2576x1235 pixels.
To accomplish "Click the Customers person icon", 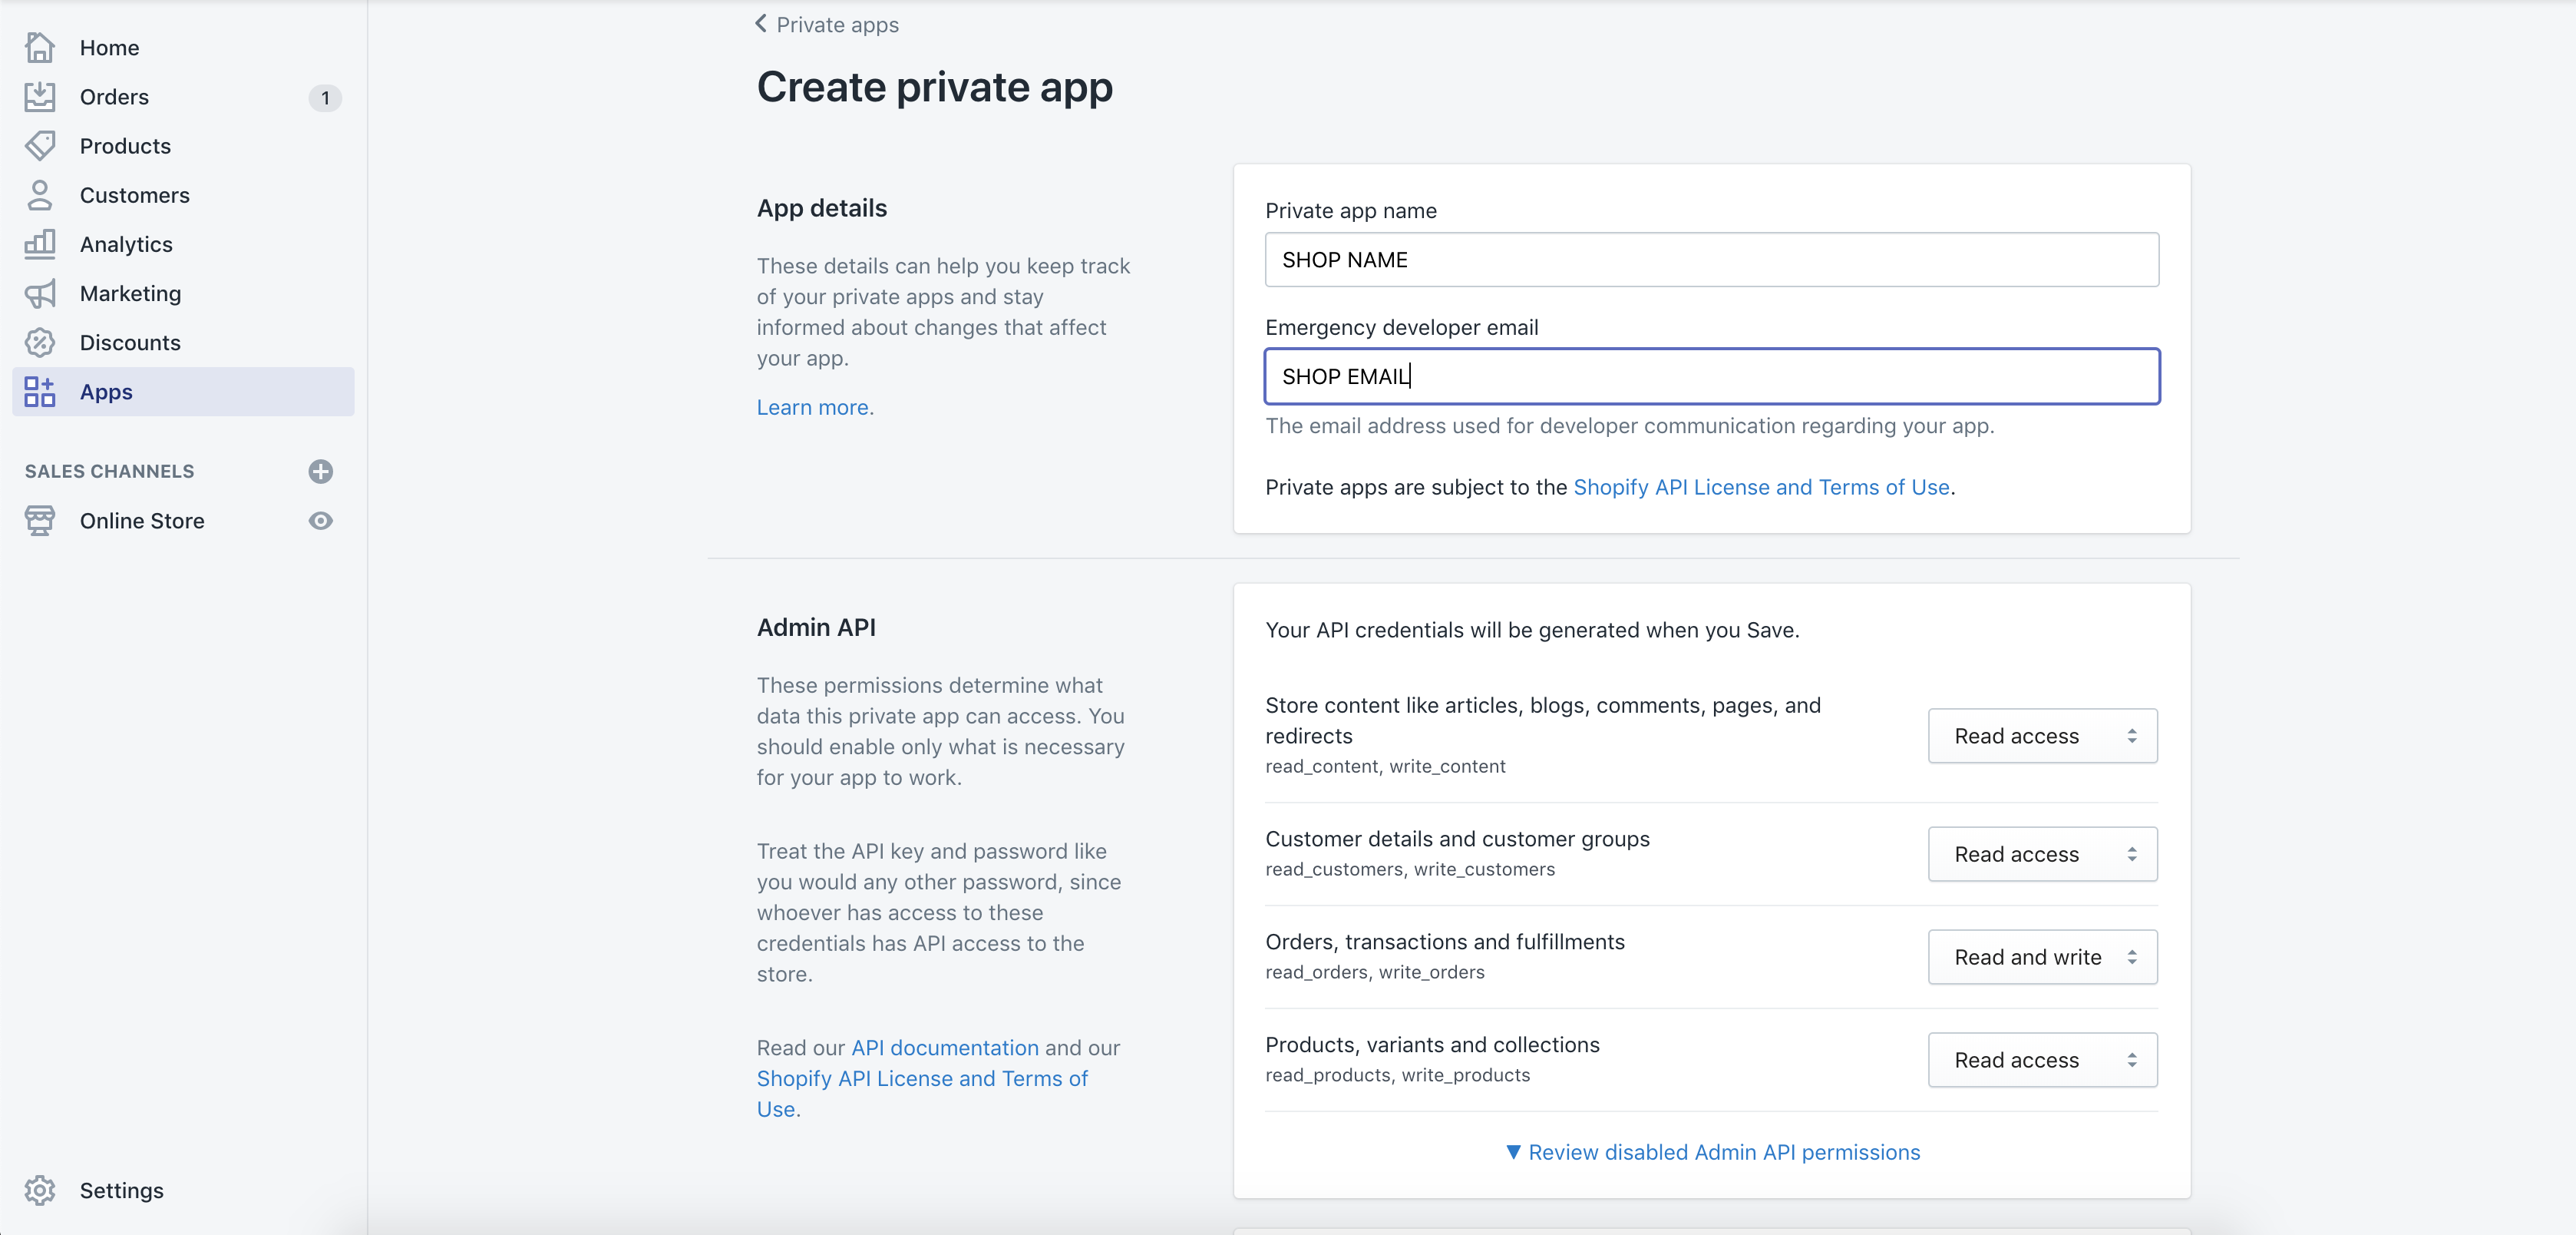I will pos(40,195).
